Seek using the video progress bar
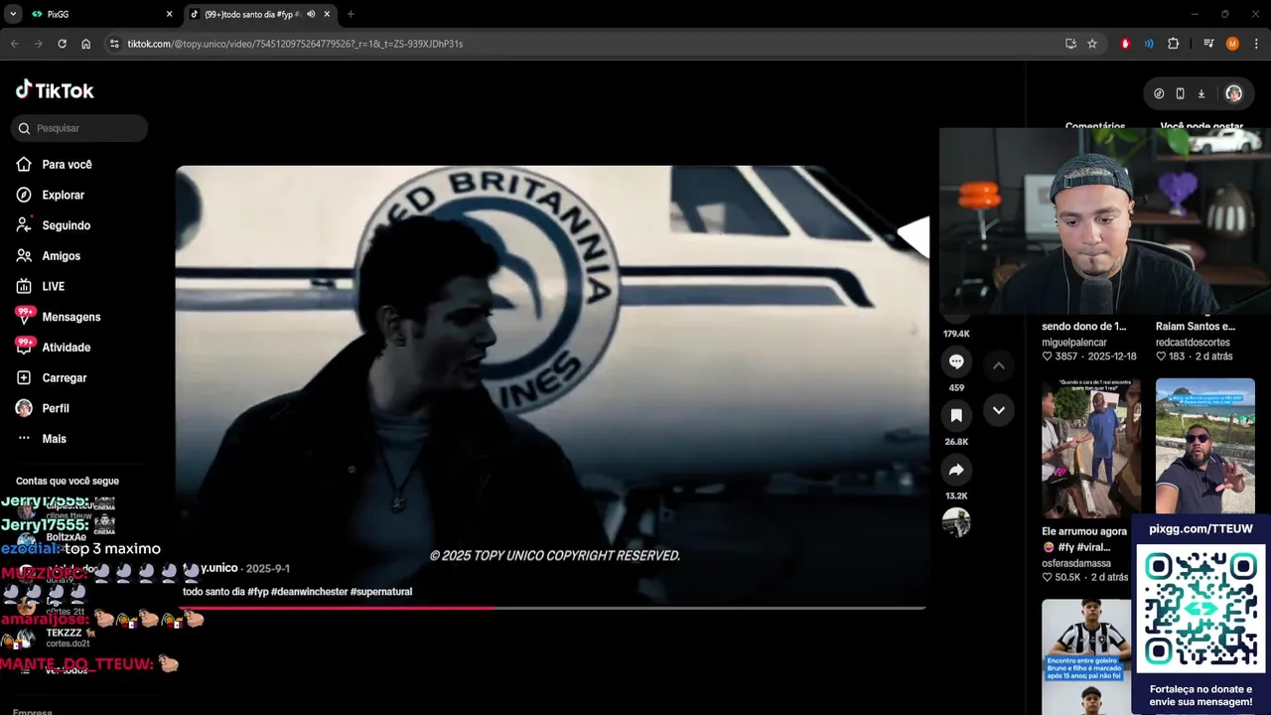The height and width of the screenshot is (715, 1271). [552, 608]
